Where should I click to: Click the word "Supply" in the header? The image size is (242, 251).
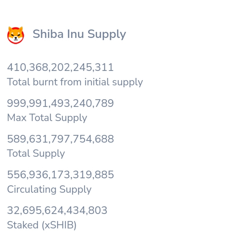click(107, 34)
